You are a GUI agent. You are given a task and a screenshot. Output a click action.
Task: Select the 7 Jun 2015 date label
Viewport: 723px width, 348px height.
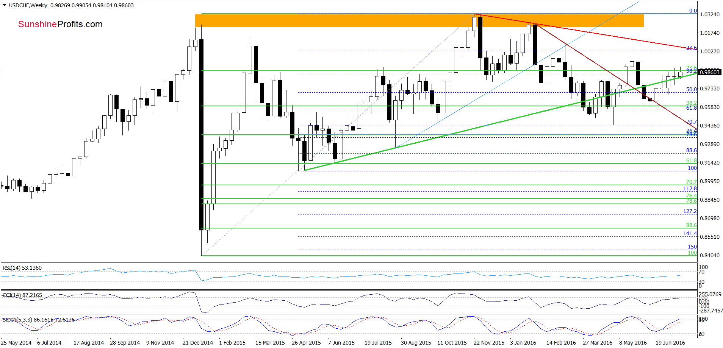click(x=341, y=343)
